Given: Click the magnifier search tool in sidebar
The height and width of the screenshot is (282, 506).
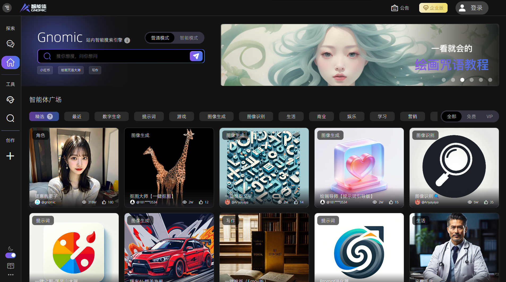Looking at the screenshot, I should pyautogui.click(x=10, y=118).
